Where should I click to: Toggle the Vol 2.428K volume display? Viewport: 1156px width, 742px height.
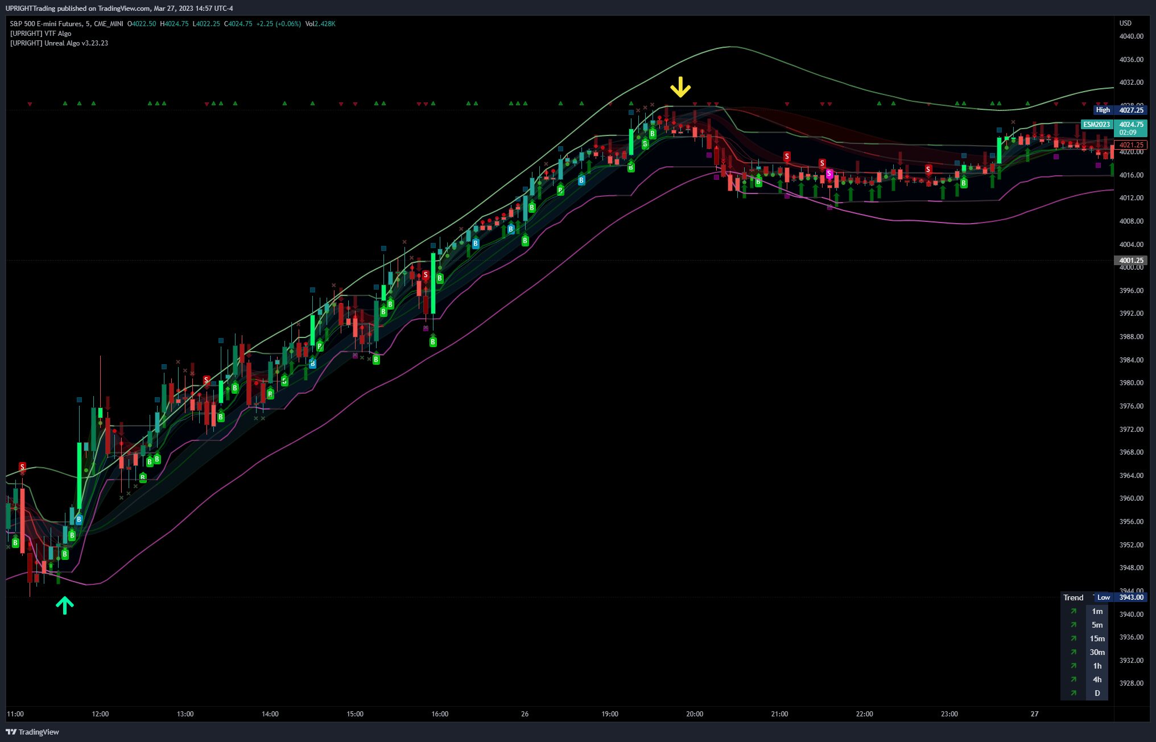pos(319,24)
